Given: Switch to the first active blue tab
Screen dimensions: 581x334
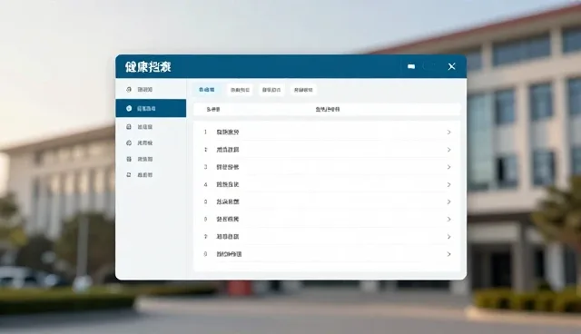Looking at the screenshot, I should tap(207, 90).
